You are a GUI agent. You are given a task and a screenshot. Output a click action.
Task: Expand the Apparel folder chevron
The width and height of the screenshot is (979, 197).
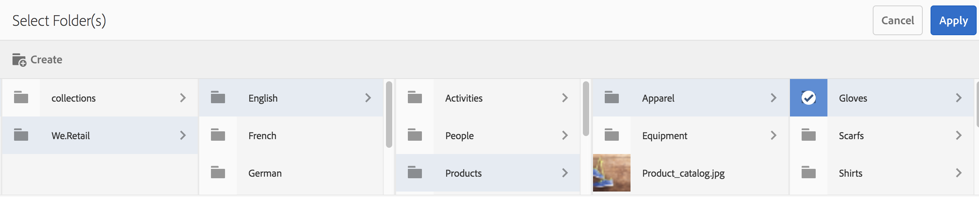pyautogui.click(x=774, y=98)
